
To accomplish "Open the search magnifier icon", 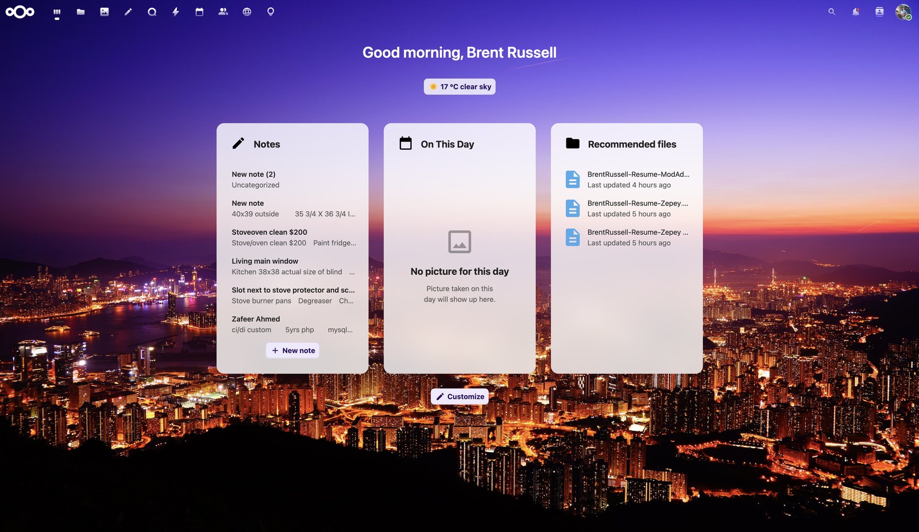I will click(832, 11).
